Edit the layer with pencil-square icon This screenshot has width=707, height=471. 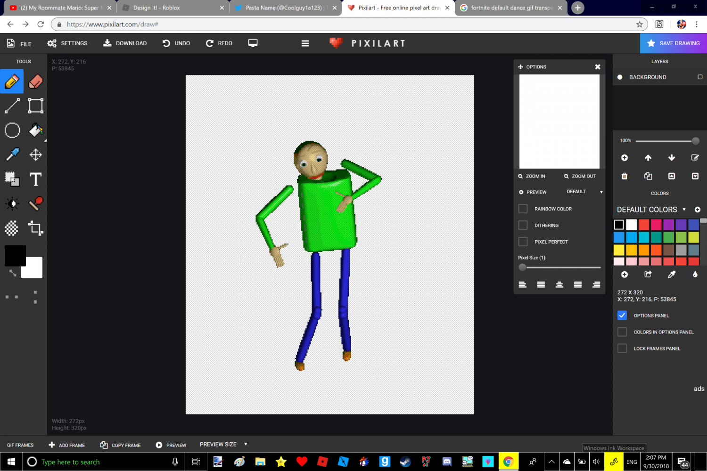coord(695,158)
